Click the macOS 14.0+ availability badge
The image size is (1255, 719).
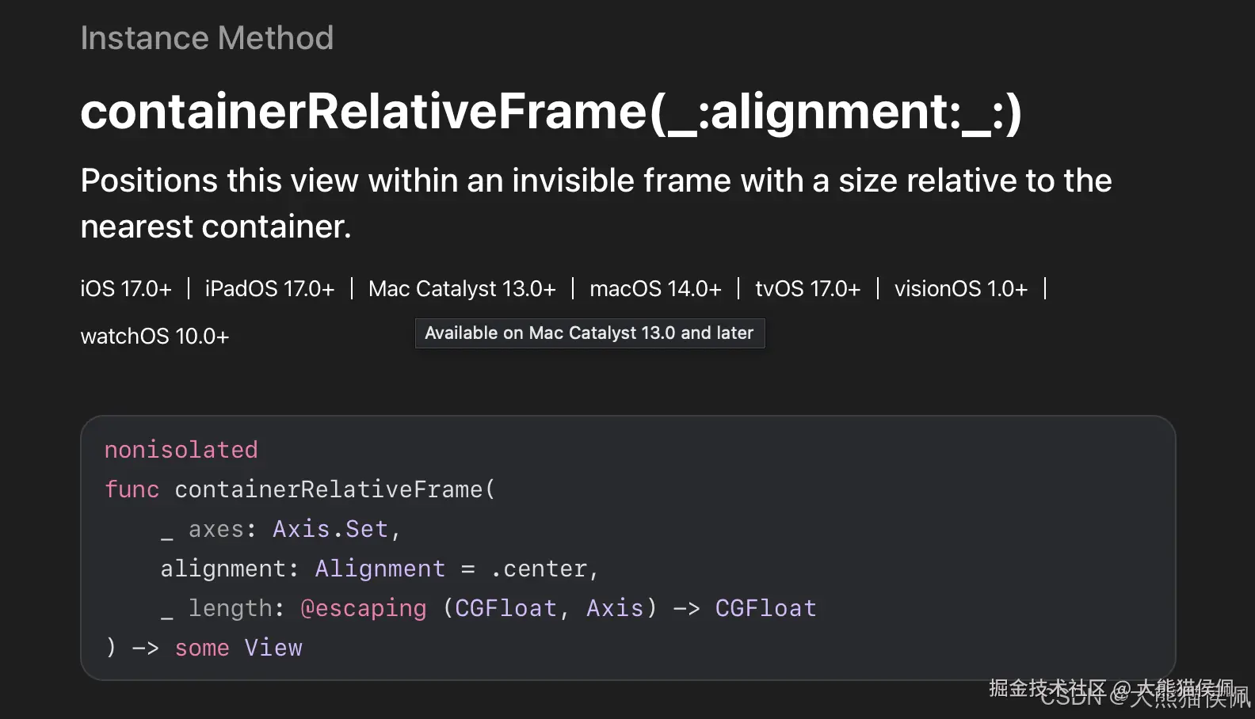click(655, 289)
